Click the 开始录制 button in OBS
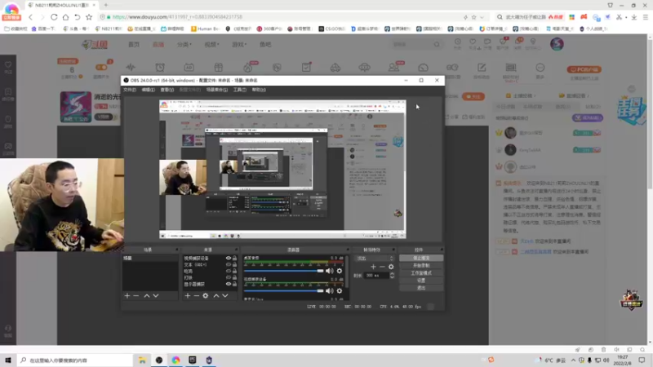This screenshot has width=653, height=367. pyautogui.click(x=421, y=266)
